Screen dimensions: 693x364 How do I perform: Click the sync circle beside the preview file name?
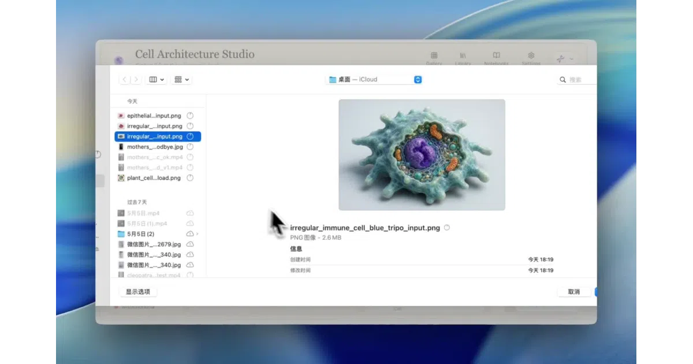coord(447,228)
